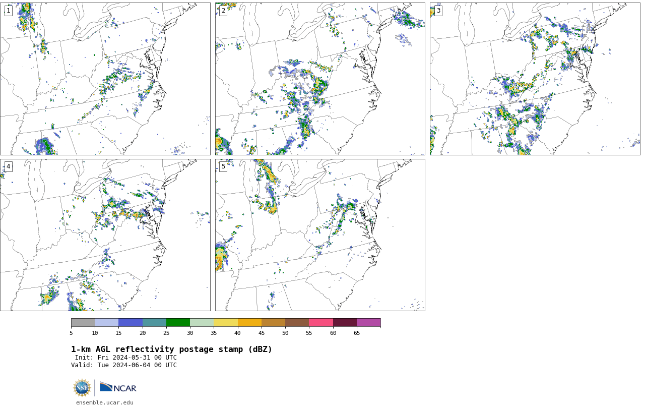Click the member number 1 label box
Viewport: 645px width, 408px height.
click(8, 11)
